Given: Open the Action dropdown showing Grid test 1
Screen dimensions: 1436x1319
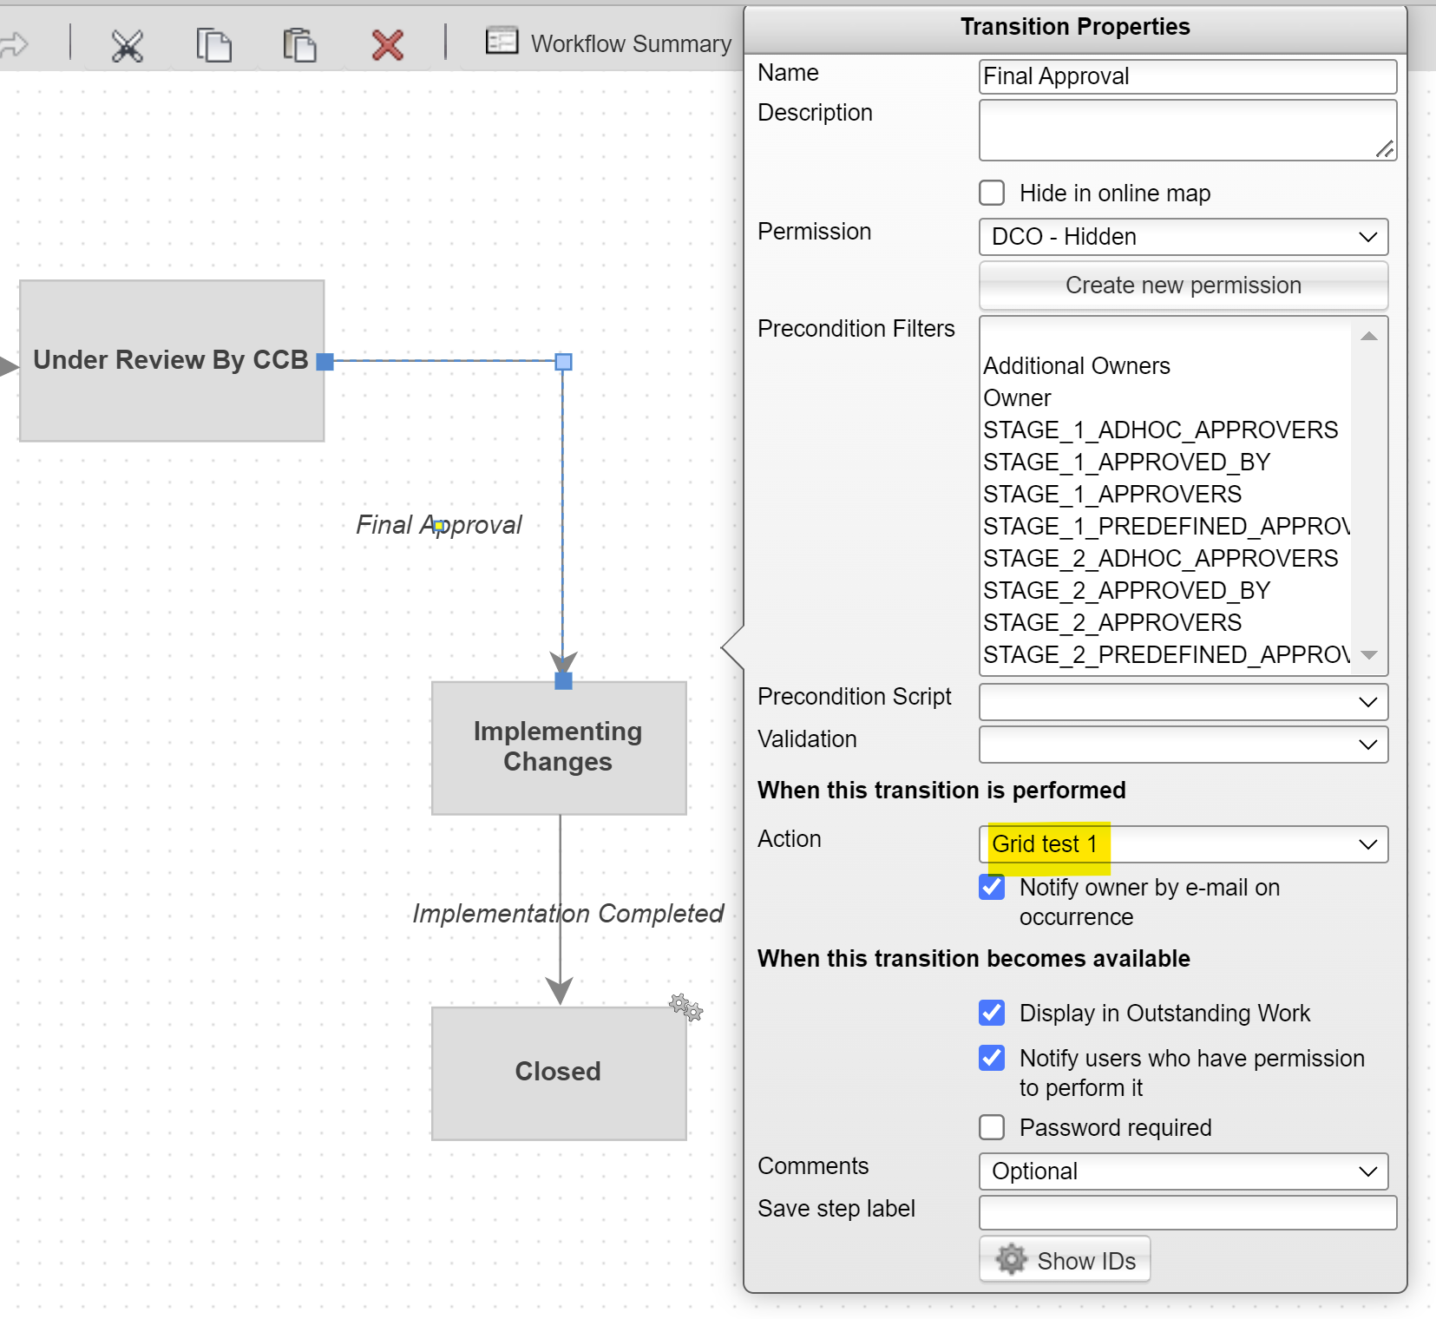Looking at the screenshot, I should pos(1184,844).
